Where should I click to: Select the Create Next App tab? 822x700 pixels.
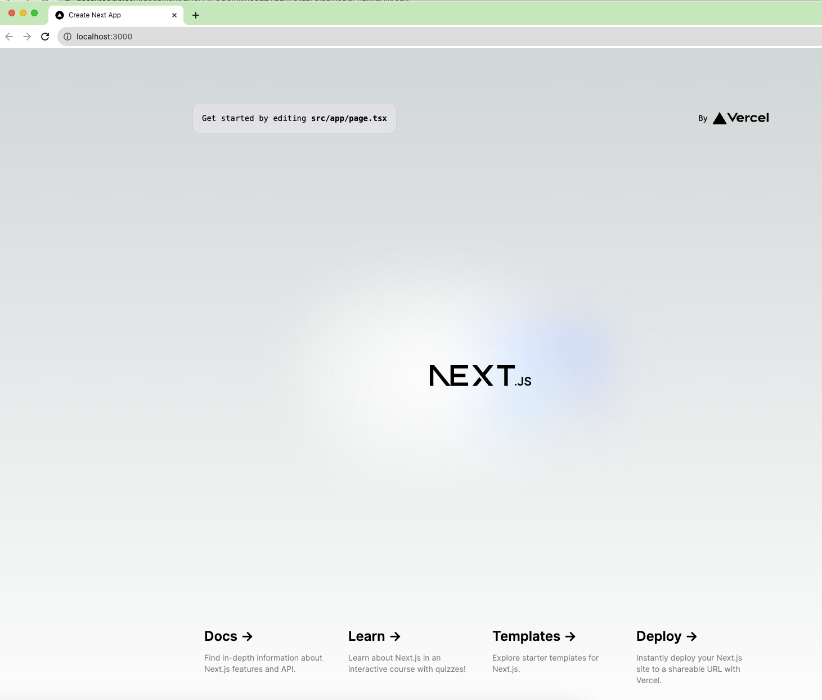(x=116, y=15)
